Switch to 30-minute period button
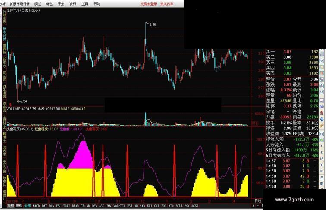This screenshot has height=210, width=326. point(321,165)
